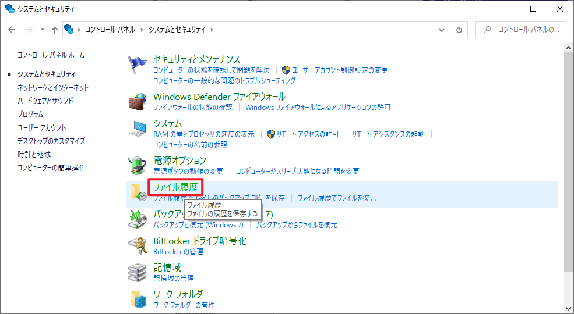Select システムとセキュリティ in the sidebar
Image resolution: width=574 pixels, height=314 pixels.
click(47, 74)
